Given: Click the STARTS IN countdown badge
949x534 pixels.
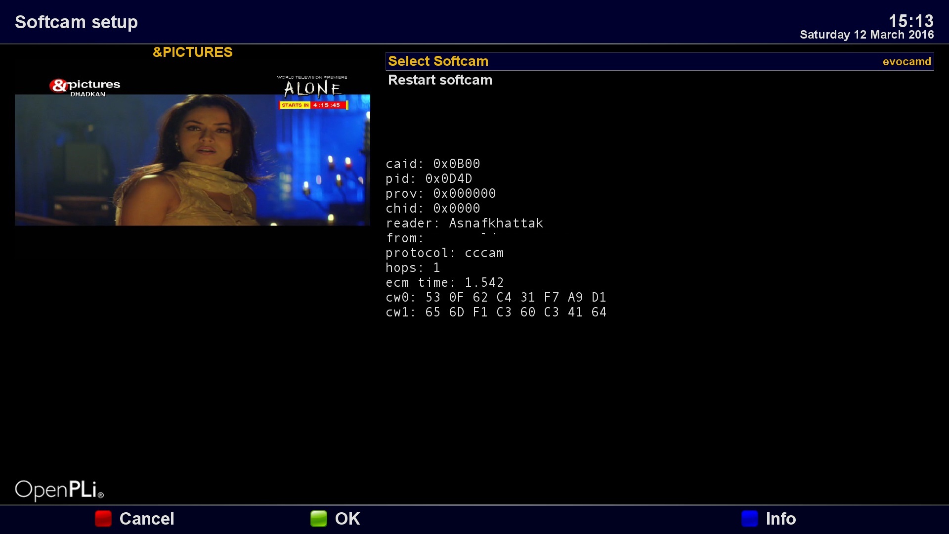Looking at the screenshot, I should (313, 105).
